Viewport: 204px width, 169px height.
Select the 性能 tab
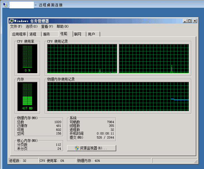(x=66, y=34)
